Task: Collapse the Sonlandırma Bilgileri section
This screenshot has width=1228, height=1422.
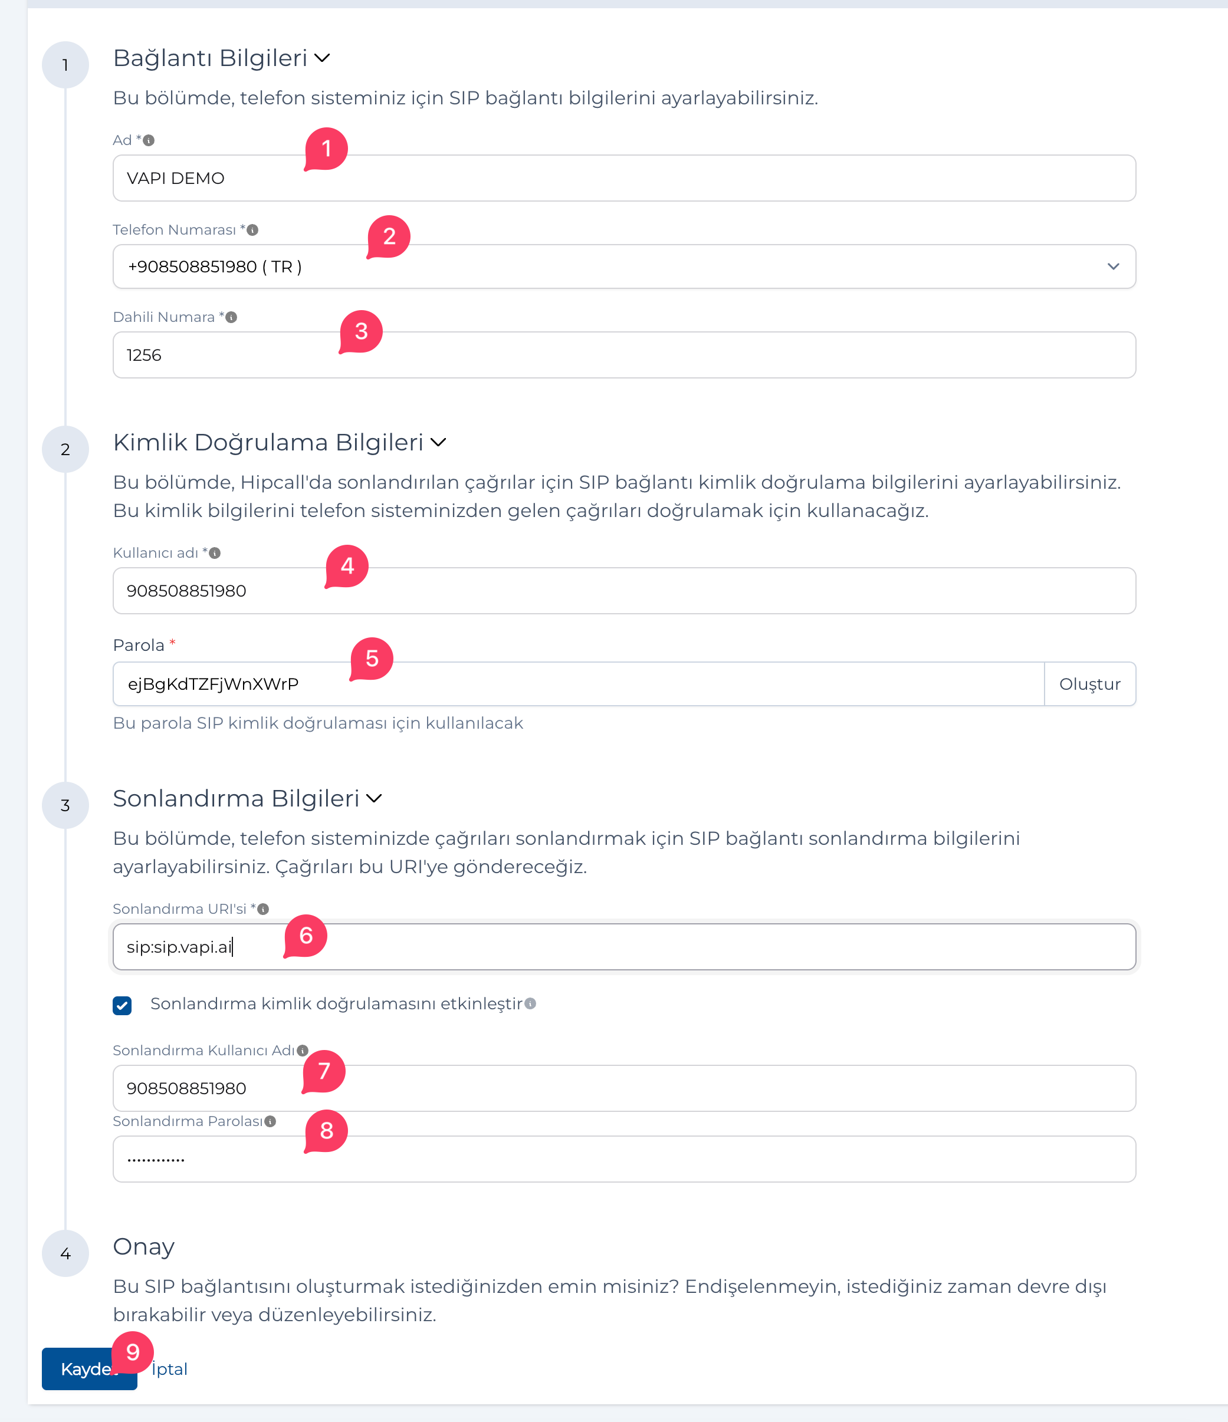Action: point(374,799)
